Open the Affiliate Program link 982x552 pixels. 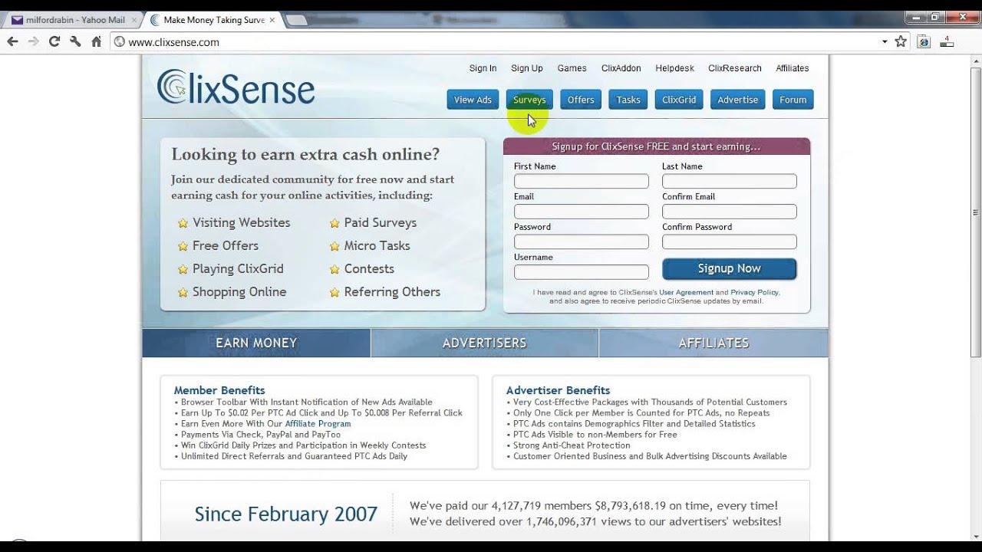pos(318,423)
